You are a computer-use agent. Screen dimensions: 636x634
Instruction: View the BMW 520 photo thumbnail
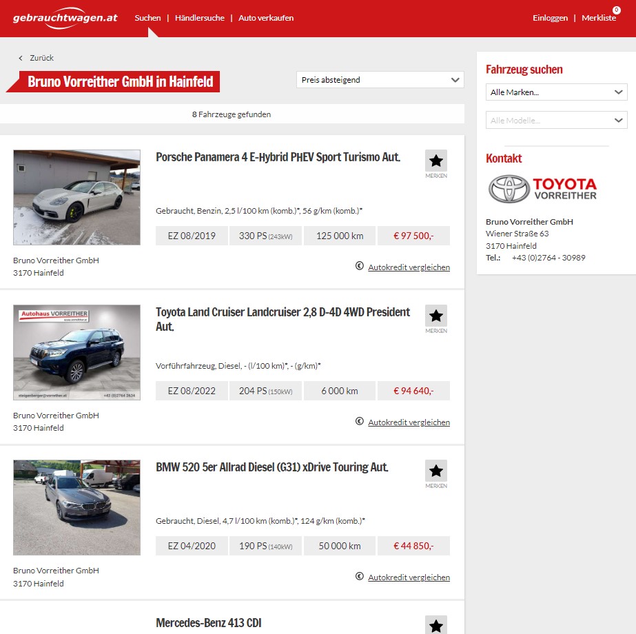(x=76, y=507)
